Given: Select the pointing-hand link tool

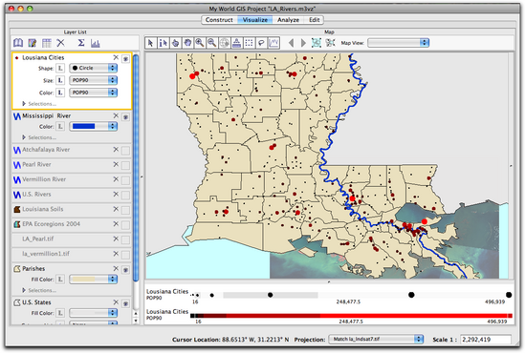Looking at the screenshot, I should [175, 43].
